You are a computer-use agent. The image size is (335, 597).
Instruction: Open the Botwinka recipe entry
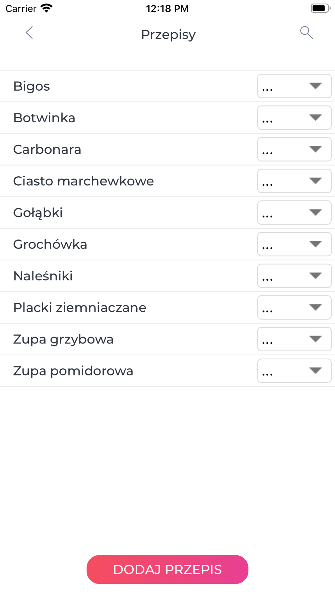pos(44,118)
